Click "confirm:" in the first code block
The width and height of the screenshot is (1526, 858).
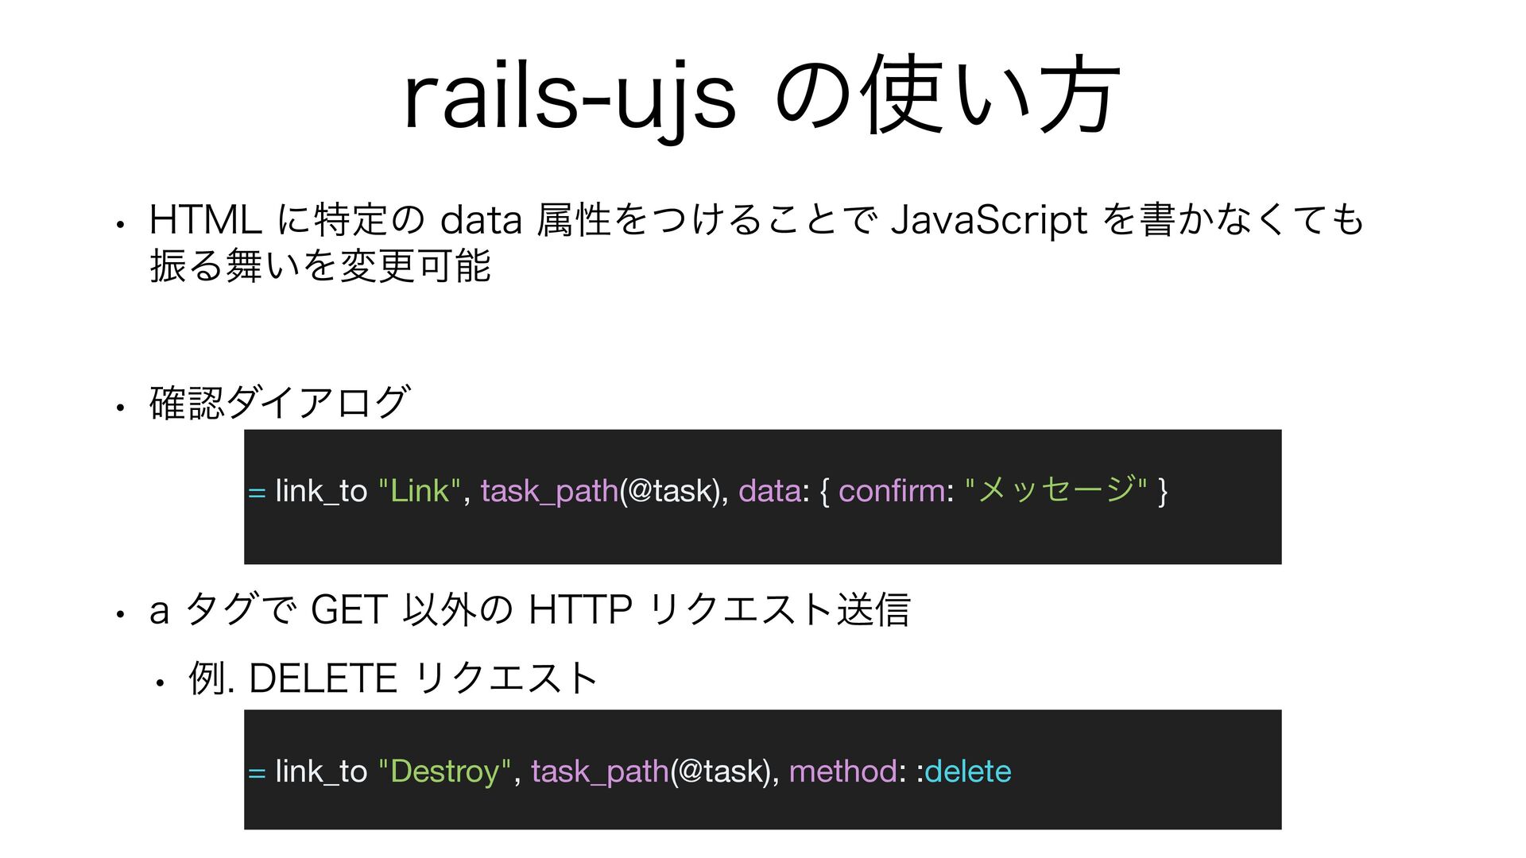tap(896, 491)
